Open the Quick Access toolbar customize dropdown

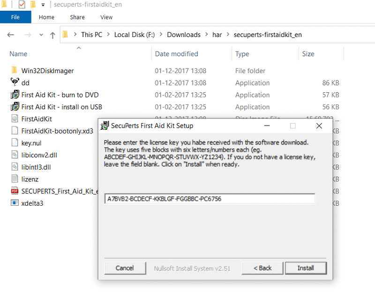coord(43,5)
